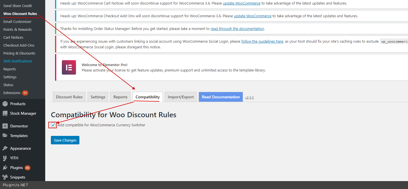Screen dimensions: 408x189
Task: Follow update WooCommerce link in Checkout Add-Ons notice
Action: coord(253,16)
